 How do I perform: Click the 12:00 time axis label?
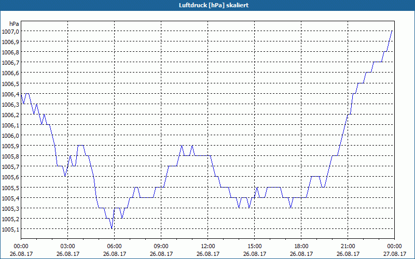point(208,247)
